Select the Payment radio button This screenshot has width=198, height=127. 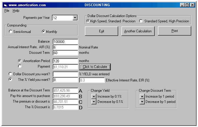pyautogui.click(x=20, y=66)
